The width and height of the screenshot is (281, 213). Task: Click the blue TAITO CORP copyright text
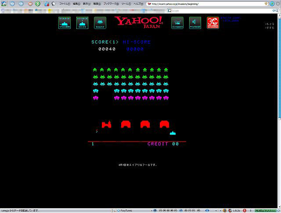(x=231, y=19)
